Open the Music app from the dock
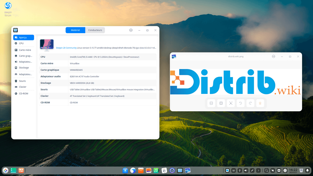 coord(156,170)
